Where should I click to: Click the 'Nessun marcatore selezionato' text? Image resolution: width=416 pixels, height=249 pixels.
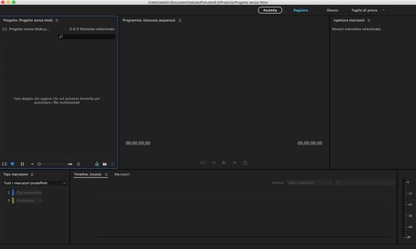(356, 29)
